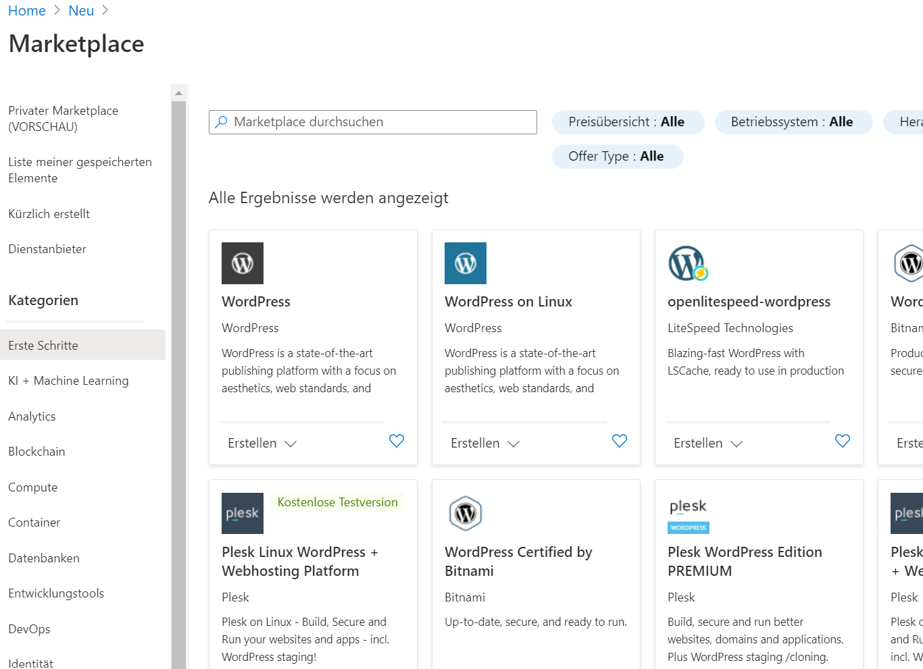Open the openlitespeed-wordpress title
The image size is (923, 669).
point(749,302)
